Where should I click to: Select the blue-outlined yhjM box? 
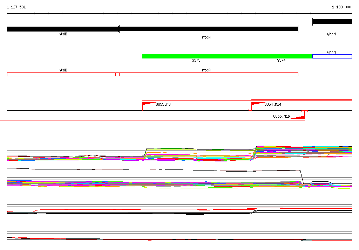pyautogui.click(x=332, y=56)
